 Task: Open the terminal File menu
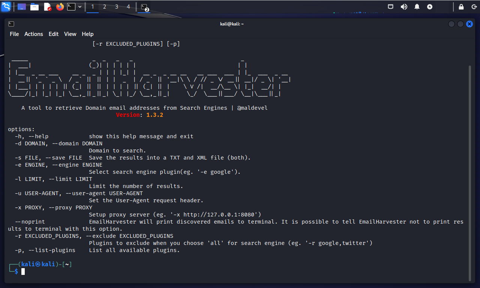(x=14, y=34)
